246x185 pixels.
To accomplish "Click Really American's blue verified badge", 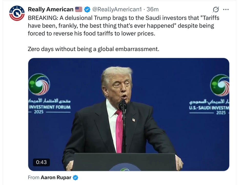I will pyautogui.click(x=87, y=9).
